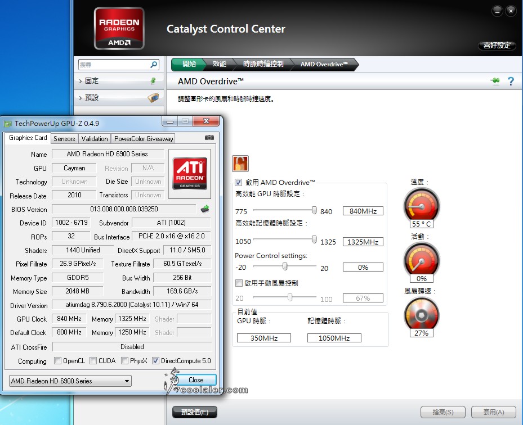
Task: Click the 0% power control value box
Action: click(363, 267)
